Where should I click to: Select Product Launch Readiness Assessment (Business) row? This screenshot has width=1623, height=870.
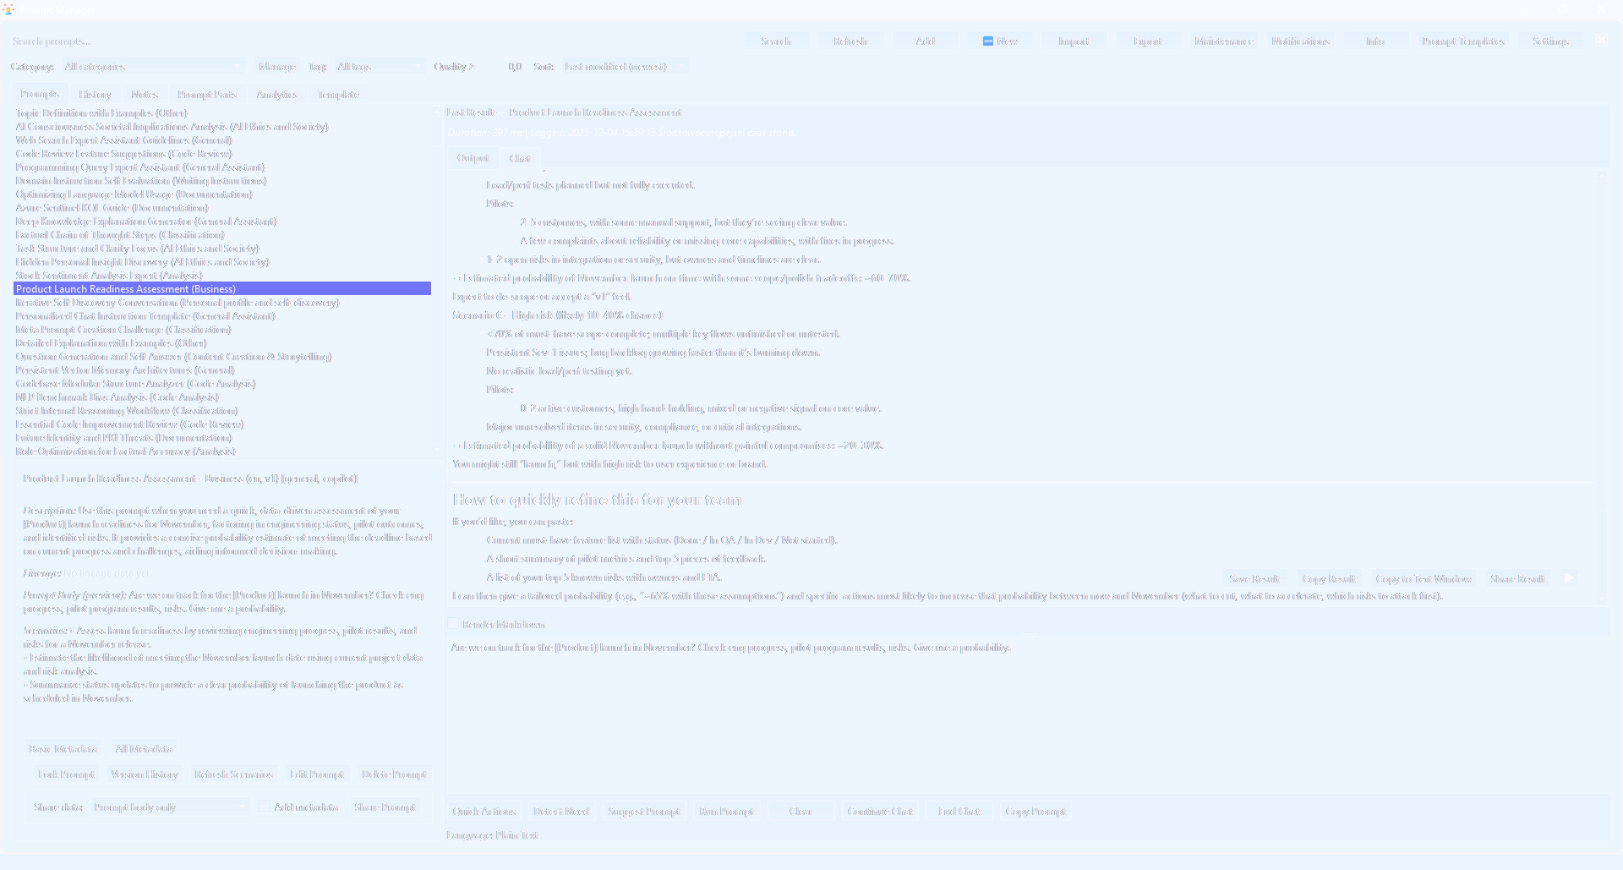click(222, 288)
